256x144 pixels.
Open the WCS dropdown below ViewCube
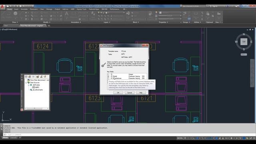tap(244, 54)
